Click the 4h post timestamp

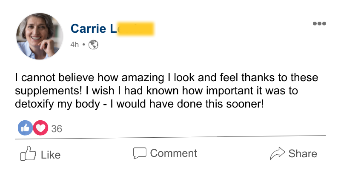[75, 45]
